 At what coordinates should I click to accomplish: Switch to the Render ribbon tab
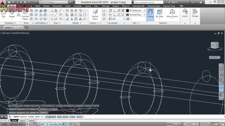tap(46, 6)
